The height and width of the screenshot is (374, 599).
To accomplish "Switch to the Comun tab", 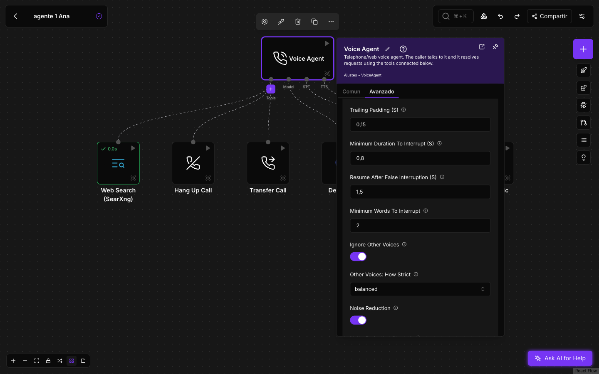I will pos(351,91).
